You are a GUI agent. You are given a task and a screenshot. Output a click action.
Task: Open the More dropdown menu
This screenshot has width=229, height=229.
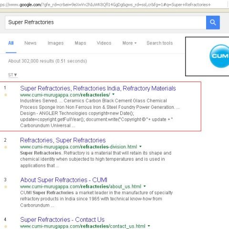129,43
